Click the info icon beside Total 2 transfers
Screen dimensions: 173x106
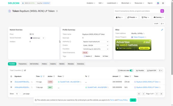[22, 70]
